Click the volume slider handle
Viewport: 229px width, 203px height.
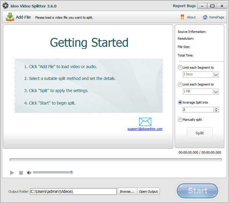tap(71, 172)
